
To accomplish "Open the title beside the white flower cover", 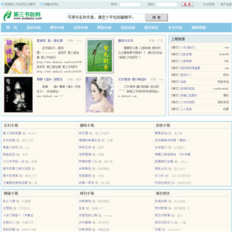I will point(132,79).
